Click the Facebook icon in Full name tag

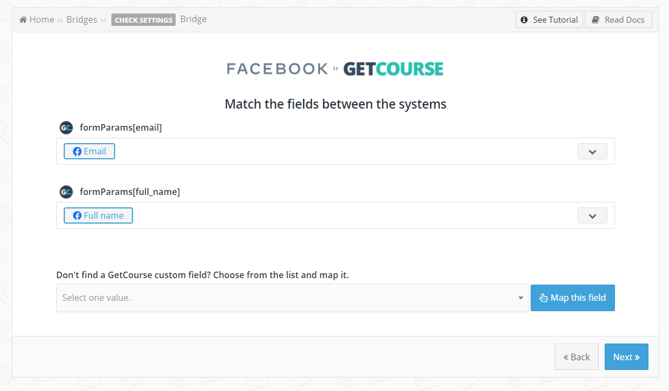point(77,216)
